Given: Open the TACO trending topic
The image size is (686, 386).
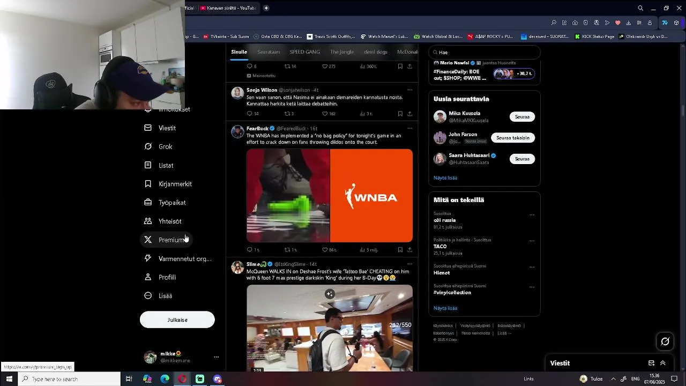Looking at the screenshot, I should click(x=440, y=247).
